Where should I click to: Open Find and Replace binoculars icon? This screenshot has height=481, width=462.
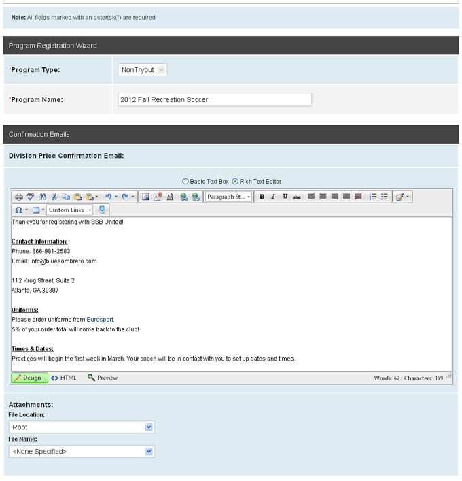(43, 197)
